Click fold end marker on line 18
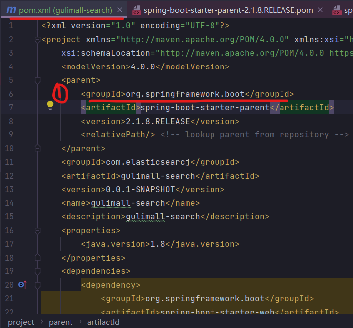The width and height of the screenshot is (353, 328). [37, 258]
